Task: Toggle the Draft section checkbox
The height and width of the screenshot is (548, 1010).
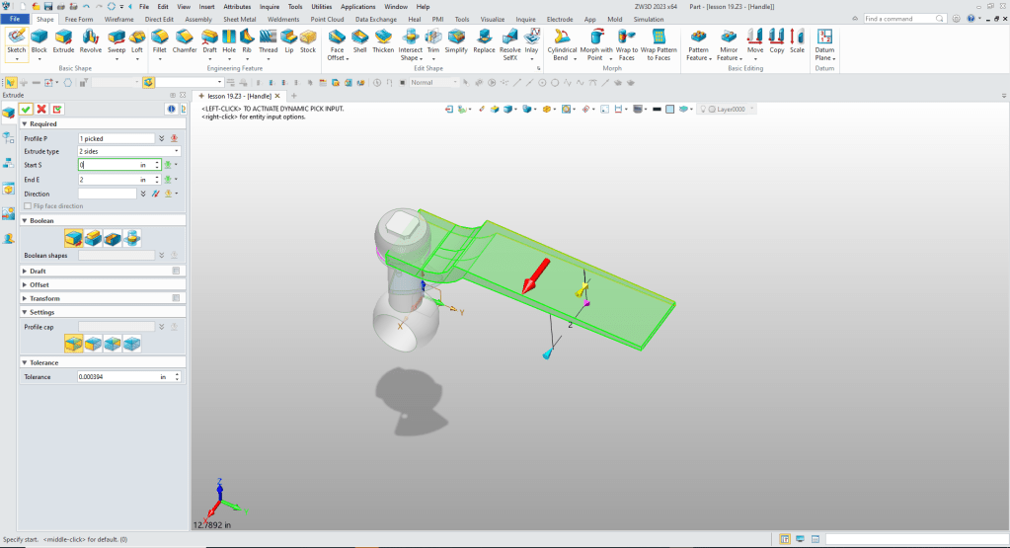Action: [176, 271]
